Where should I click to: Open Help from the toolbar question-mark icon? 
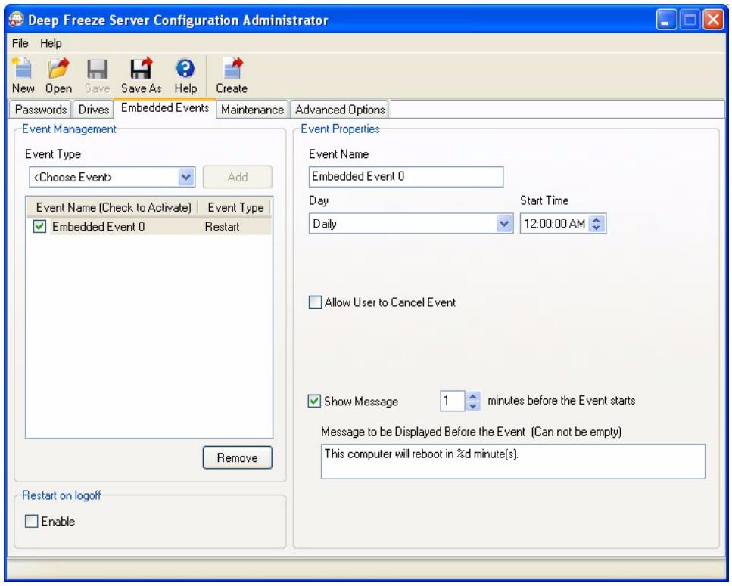[x=185, y=75]
